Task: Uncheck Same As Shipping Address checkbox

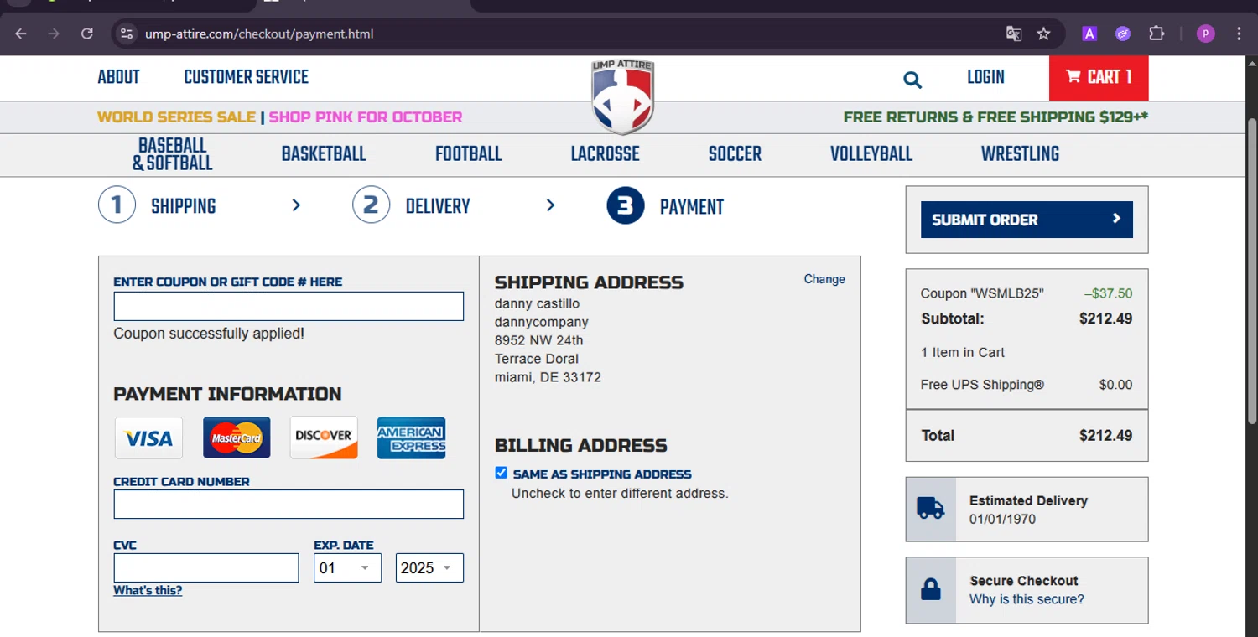Action: click(502, 473)
